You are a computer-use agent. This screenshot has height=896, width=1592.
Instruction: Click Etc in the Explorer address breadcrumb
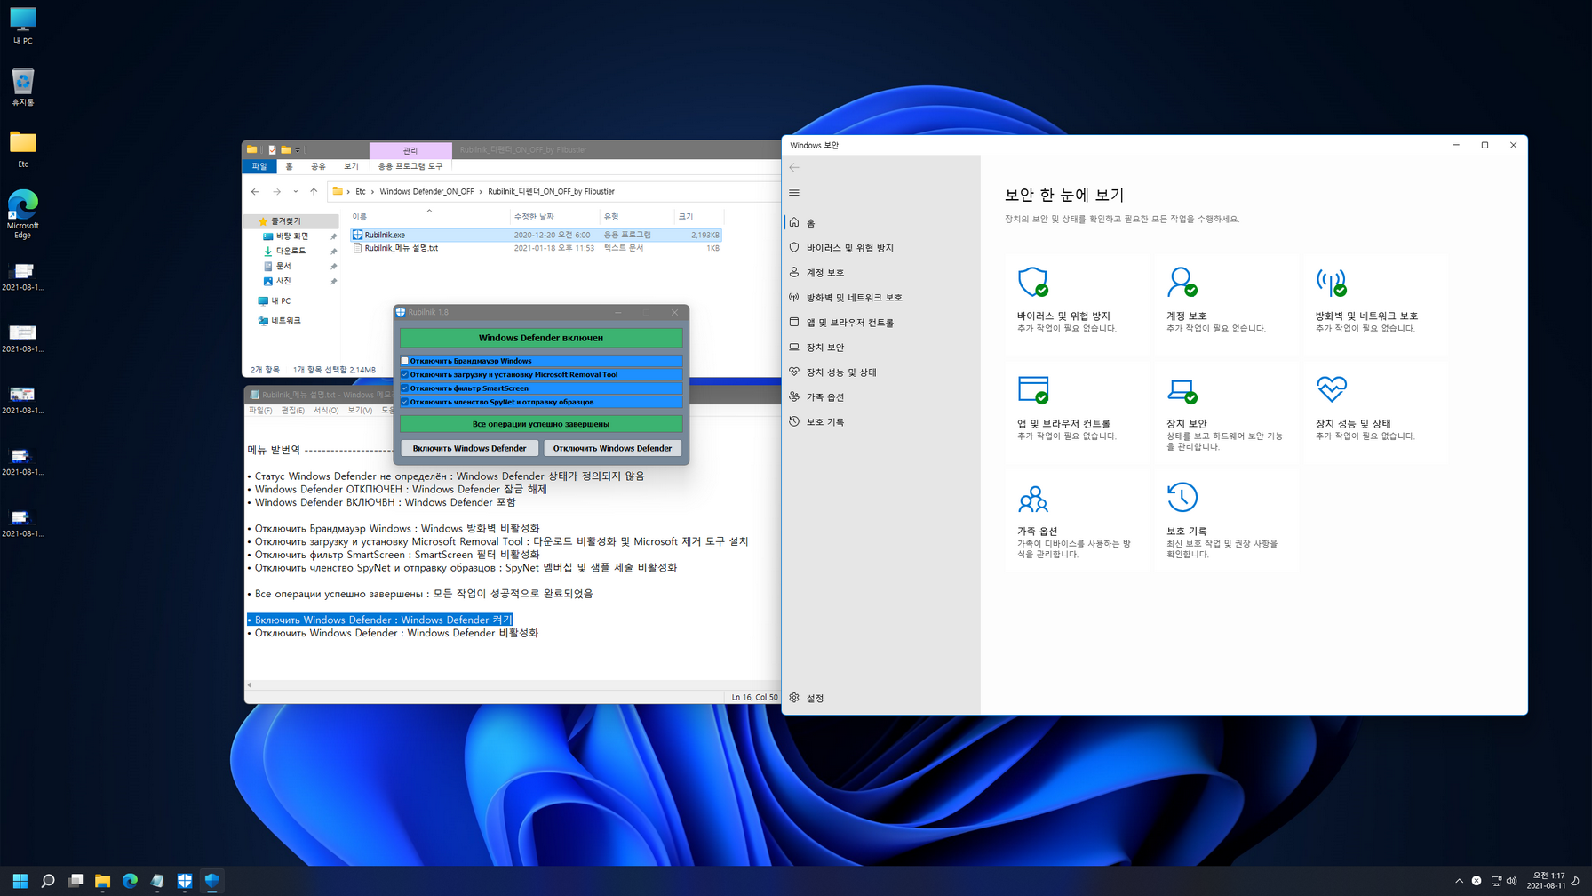point(360,191)
